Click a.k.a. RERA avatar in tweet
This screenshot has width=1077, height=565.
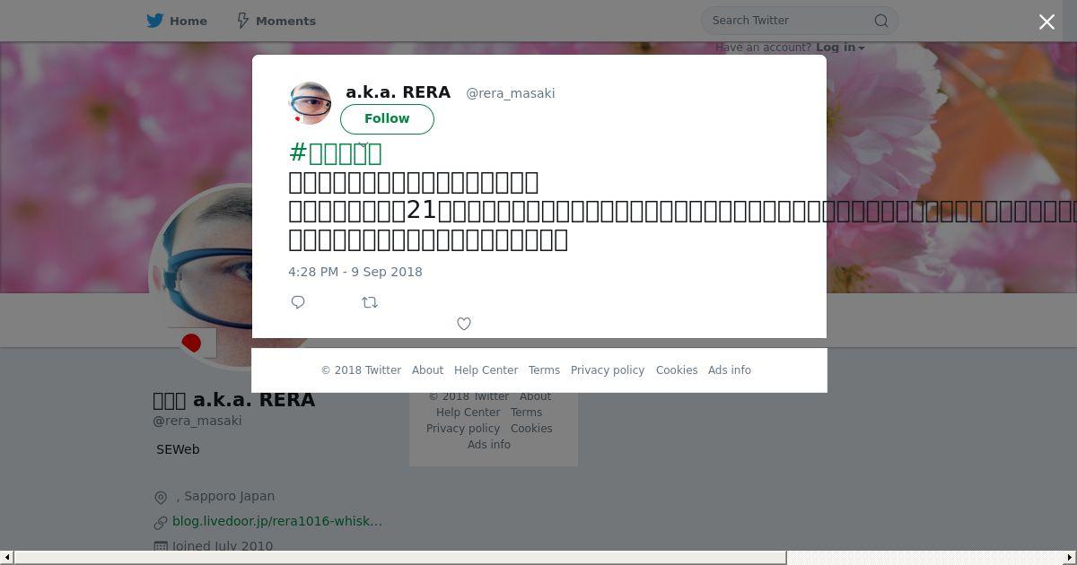(310, 103)
